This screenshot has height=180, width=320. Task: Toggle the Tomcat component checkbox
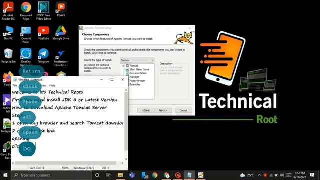(x=127, y=66)
